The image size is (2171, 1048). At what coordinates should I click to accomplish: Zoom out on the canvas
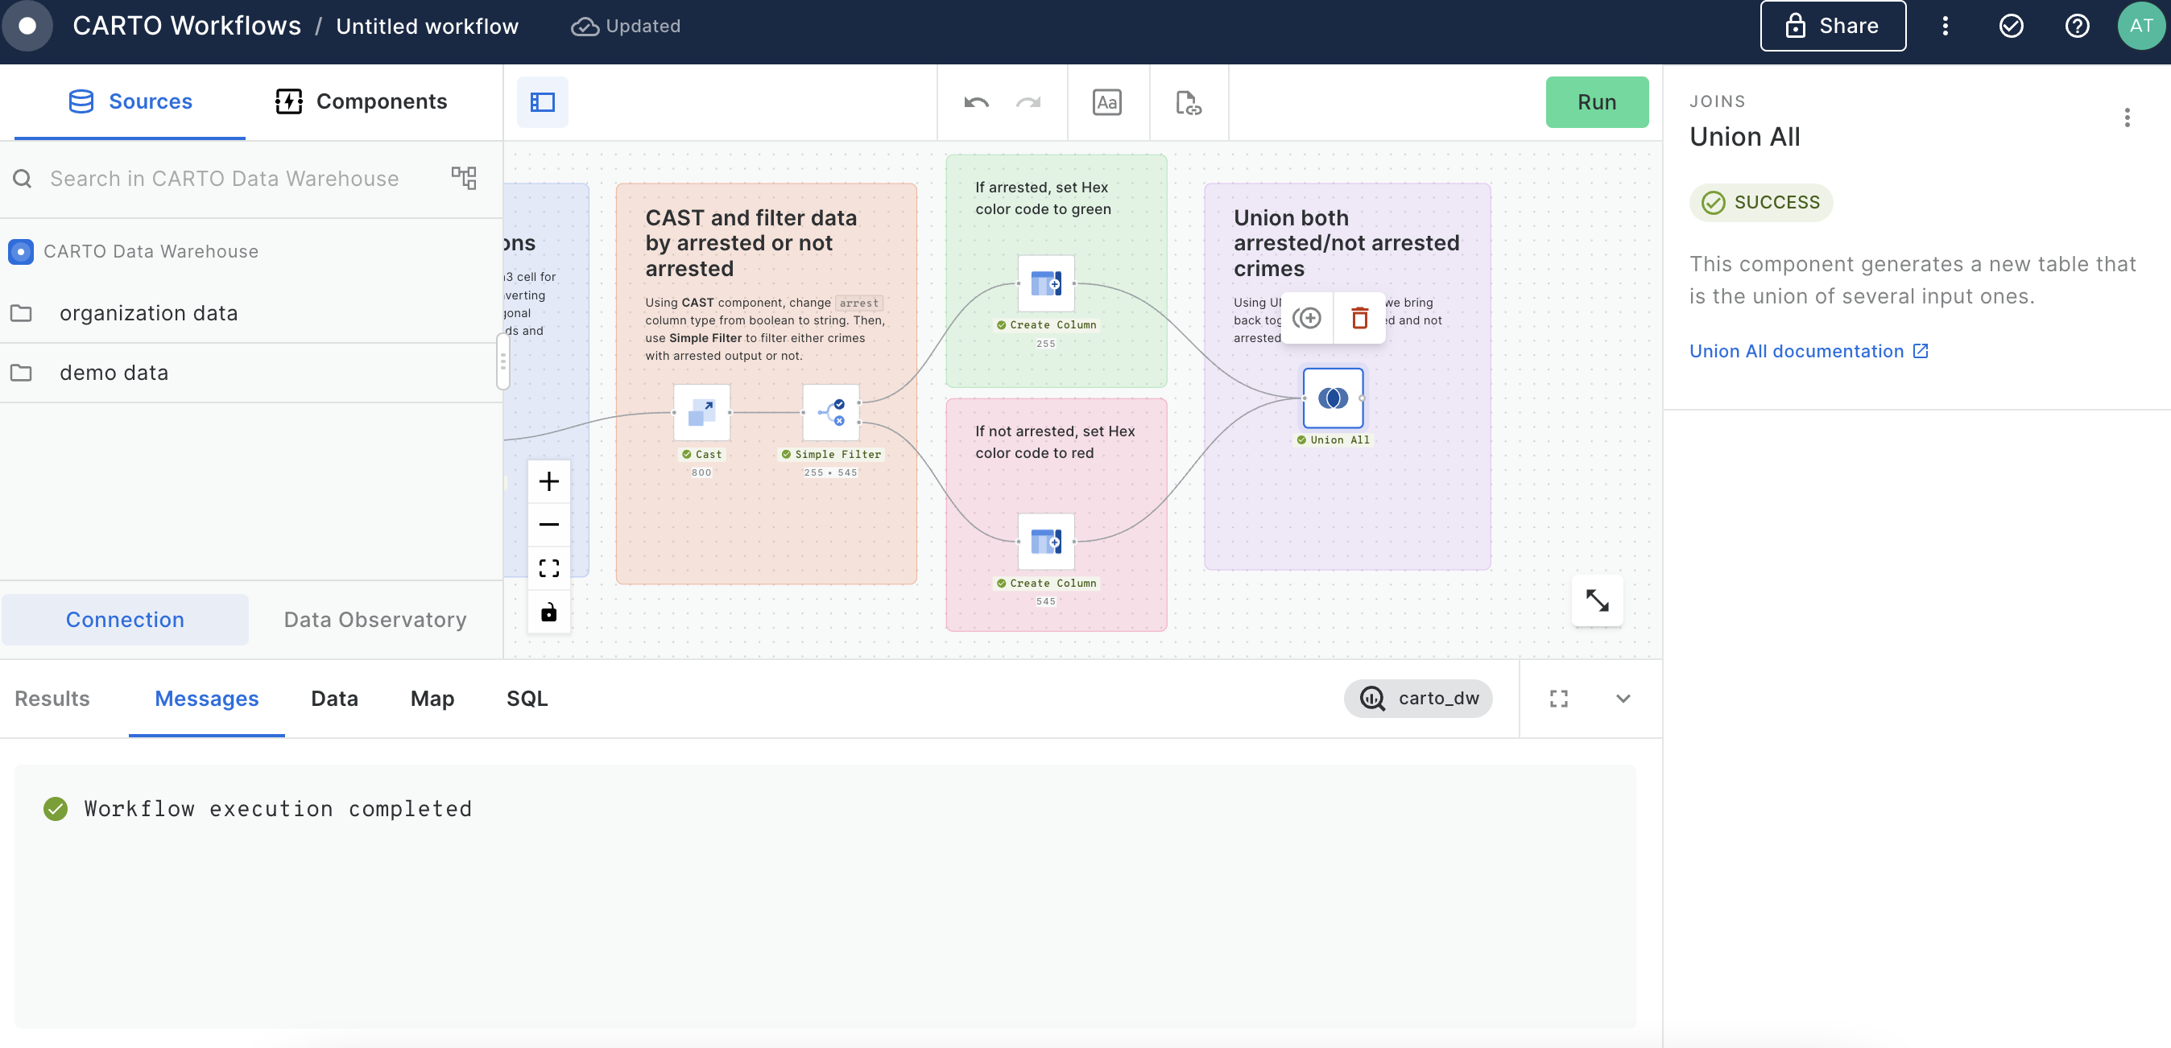548,524
